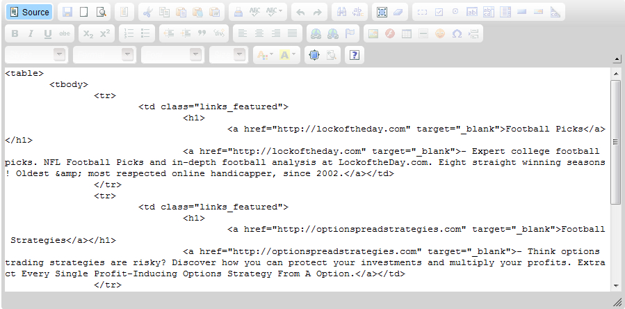Click Paste from Word icon
Image resolution: width=625 pixels, height=309 pixels.
[x=214, y=13]
